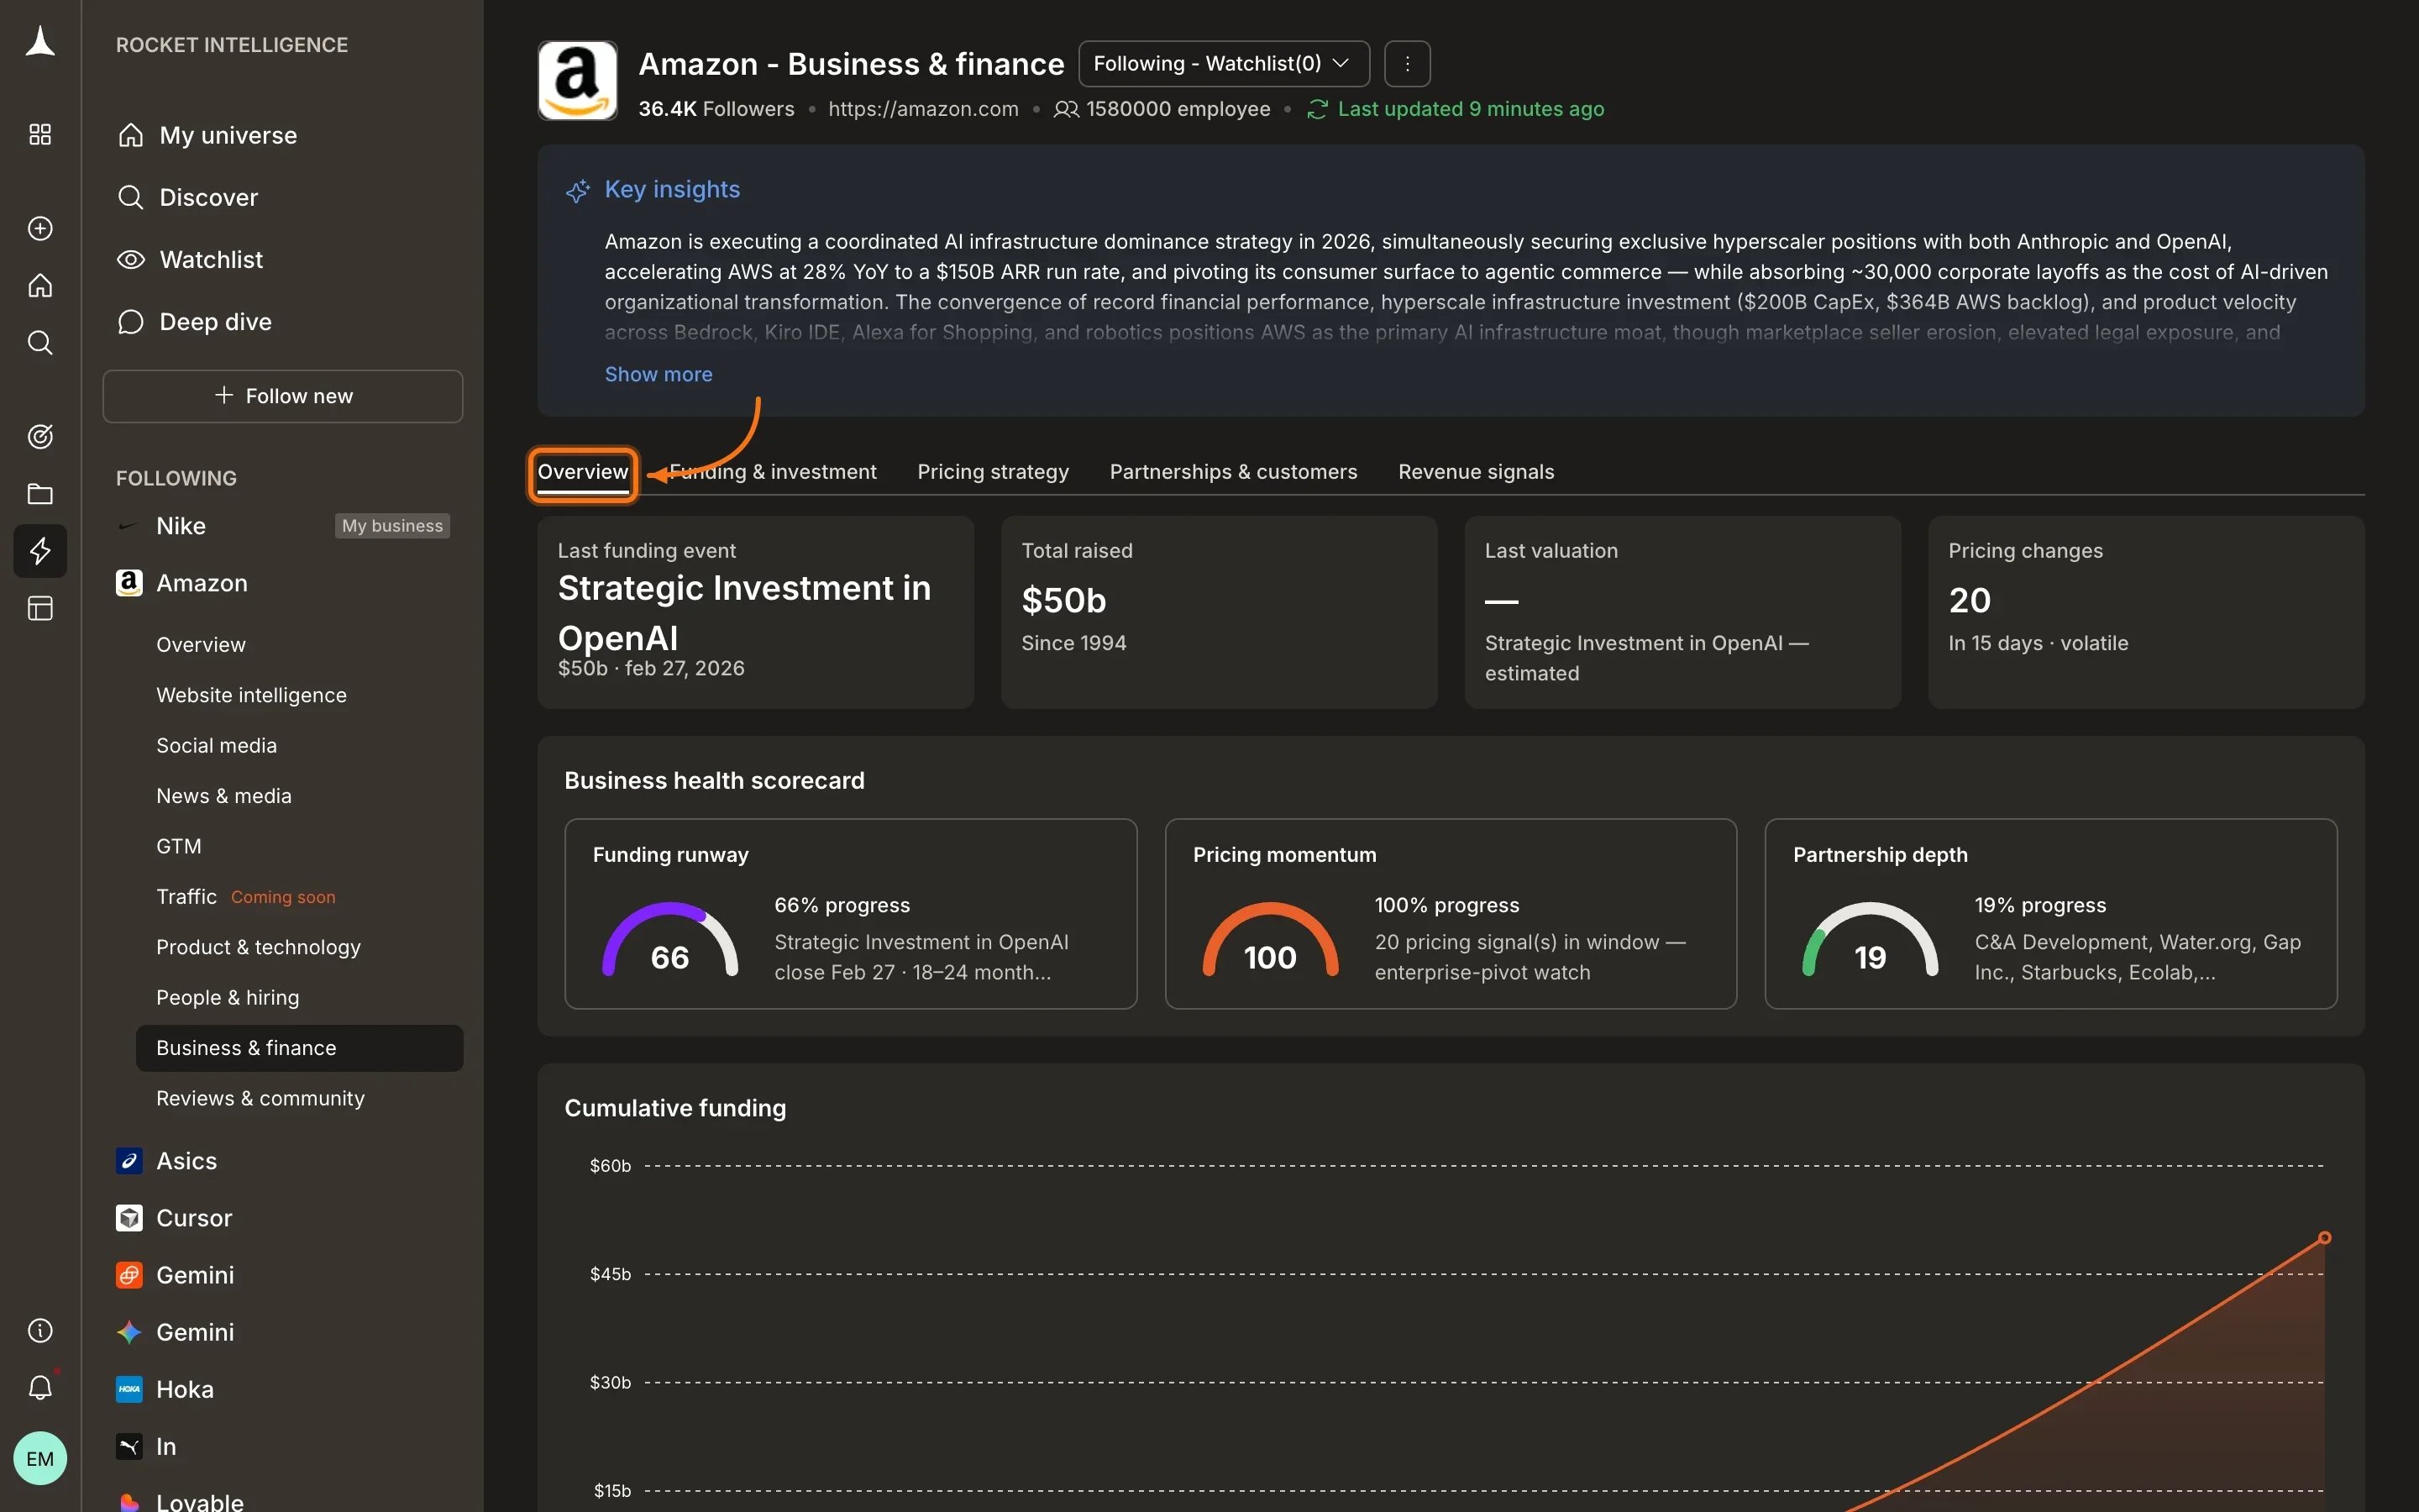Open the https://amazon.com link
This screenshot has height=1512, width=2419.
click(x=922, y=109)
